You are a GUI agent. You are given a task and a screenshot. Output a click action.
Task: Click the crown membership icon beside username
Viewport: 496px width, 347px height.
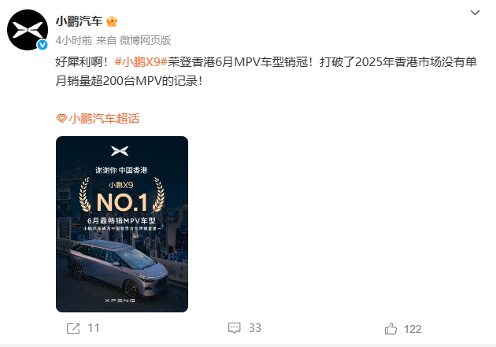coord(112,21)
